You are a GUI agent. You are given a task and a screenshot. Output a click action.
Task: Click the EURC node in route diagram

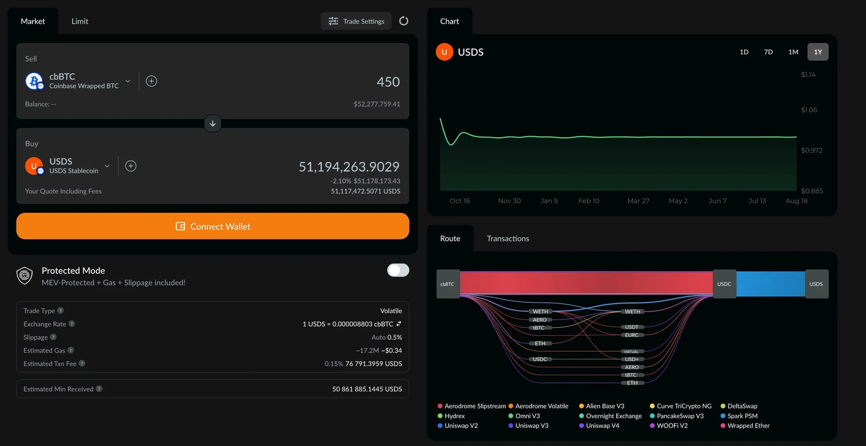click(x=631, y=335)
